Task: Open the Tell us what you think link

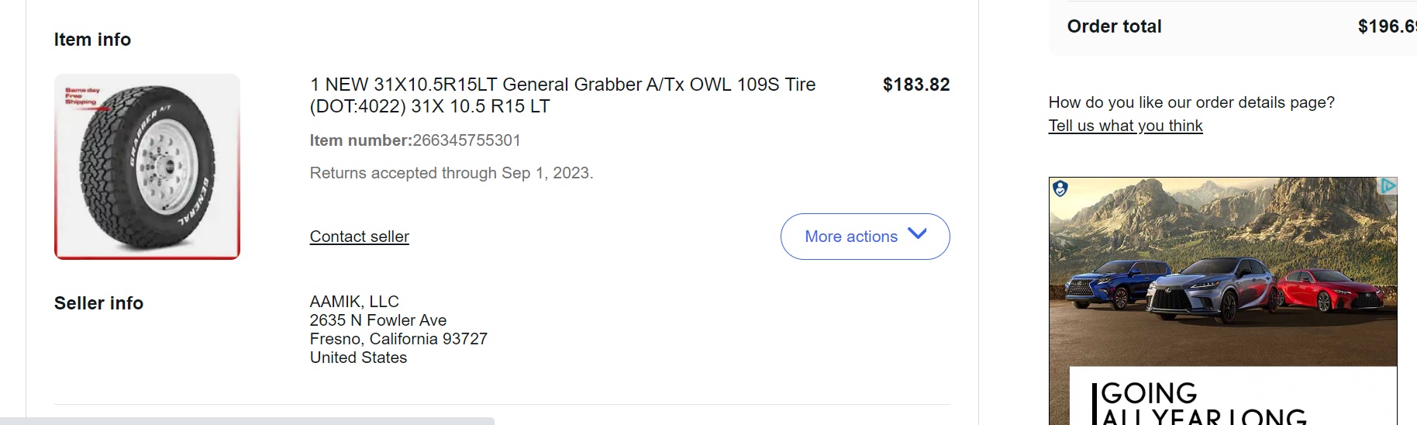Action: click(x=1125, y=126)
